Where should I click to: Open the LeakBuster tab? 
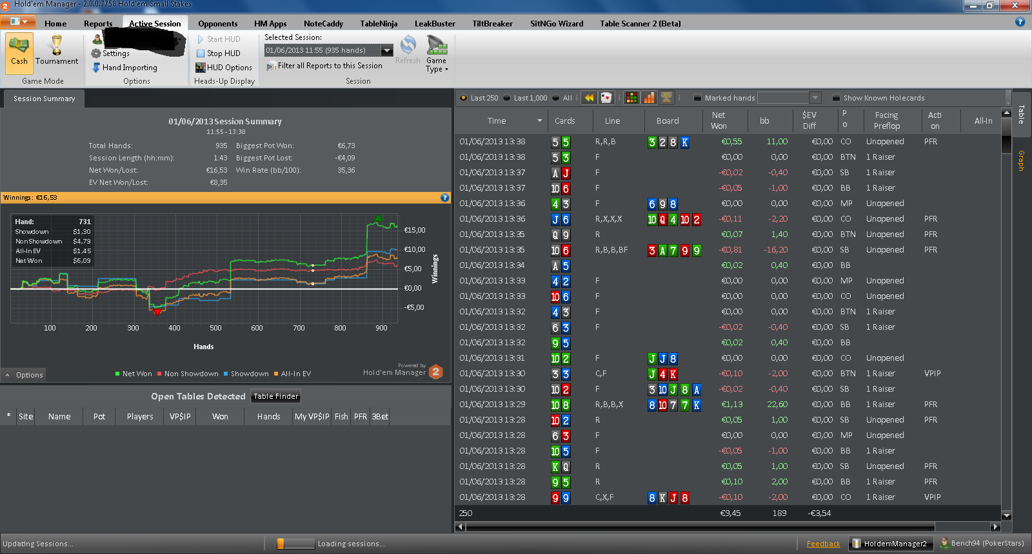tap(435, 24)
